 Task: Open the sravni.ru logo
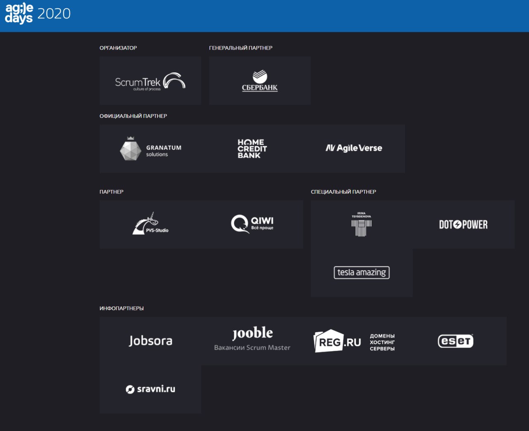[x=150, y=389]
